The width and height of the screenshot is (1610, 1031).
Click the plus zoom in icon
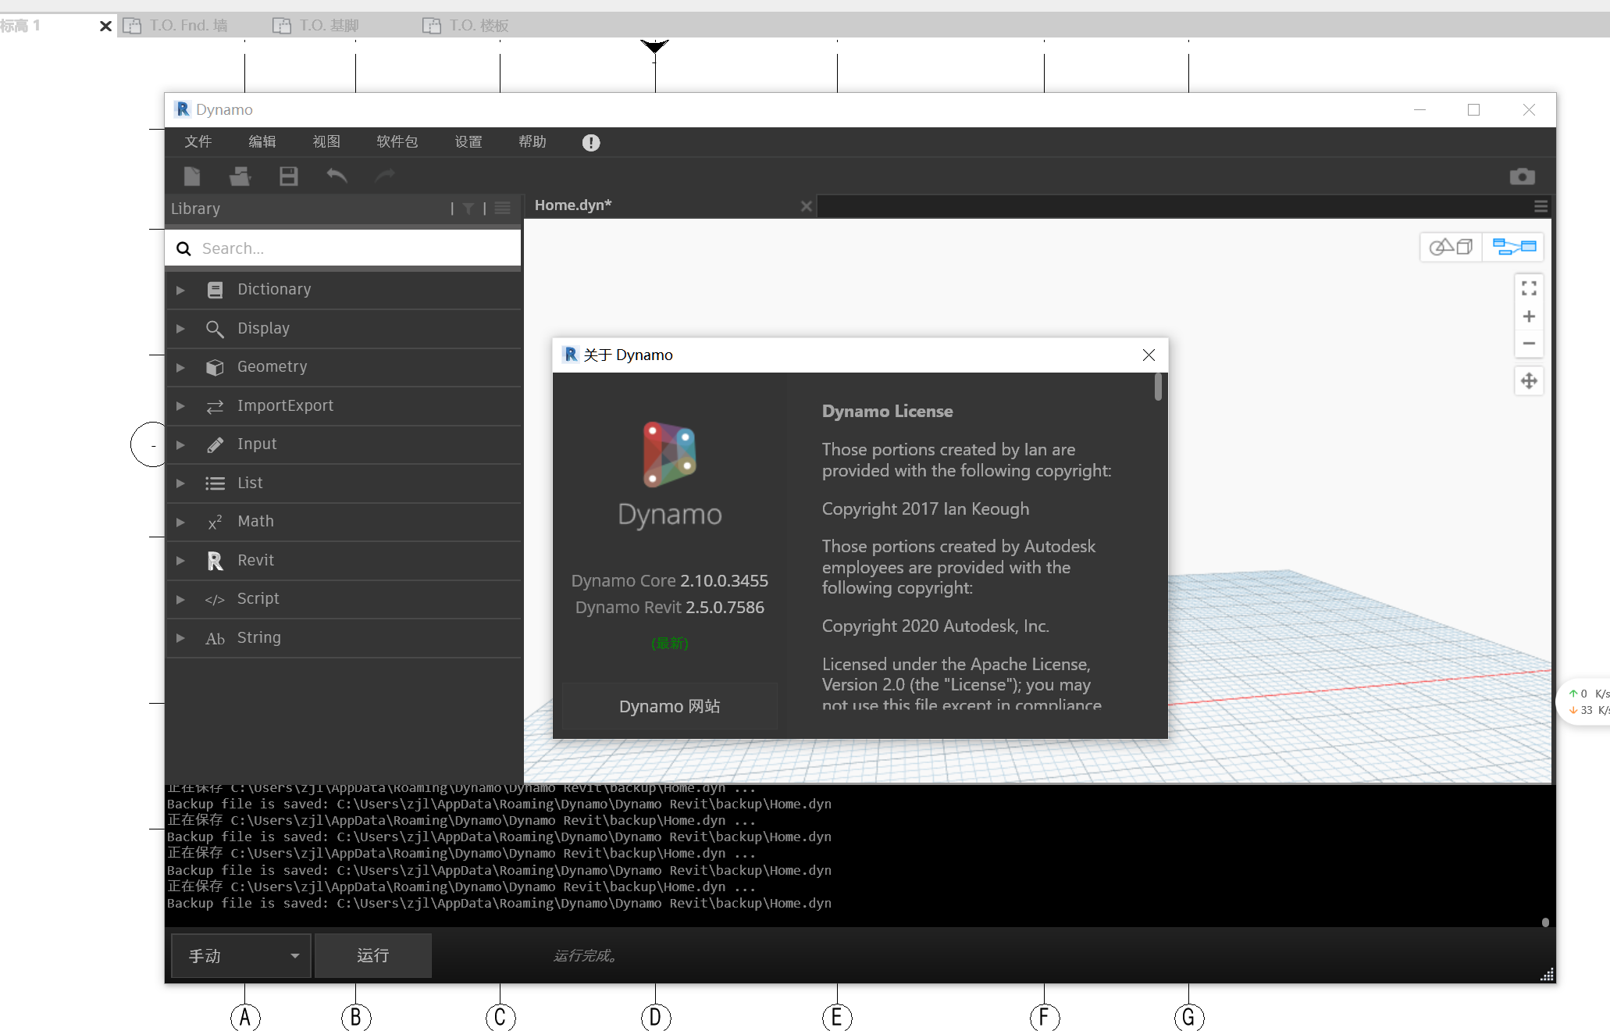(x=1529, y=316)
